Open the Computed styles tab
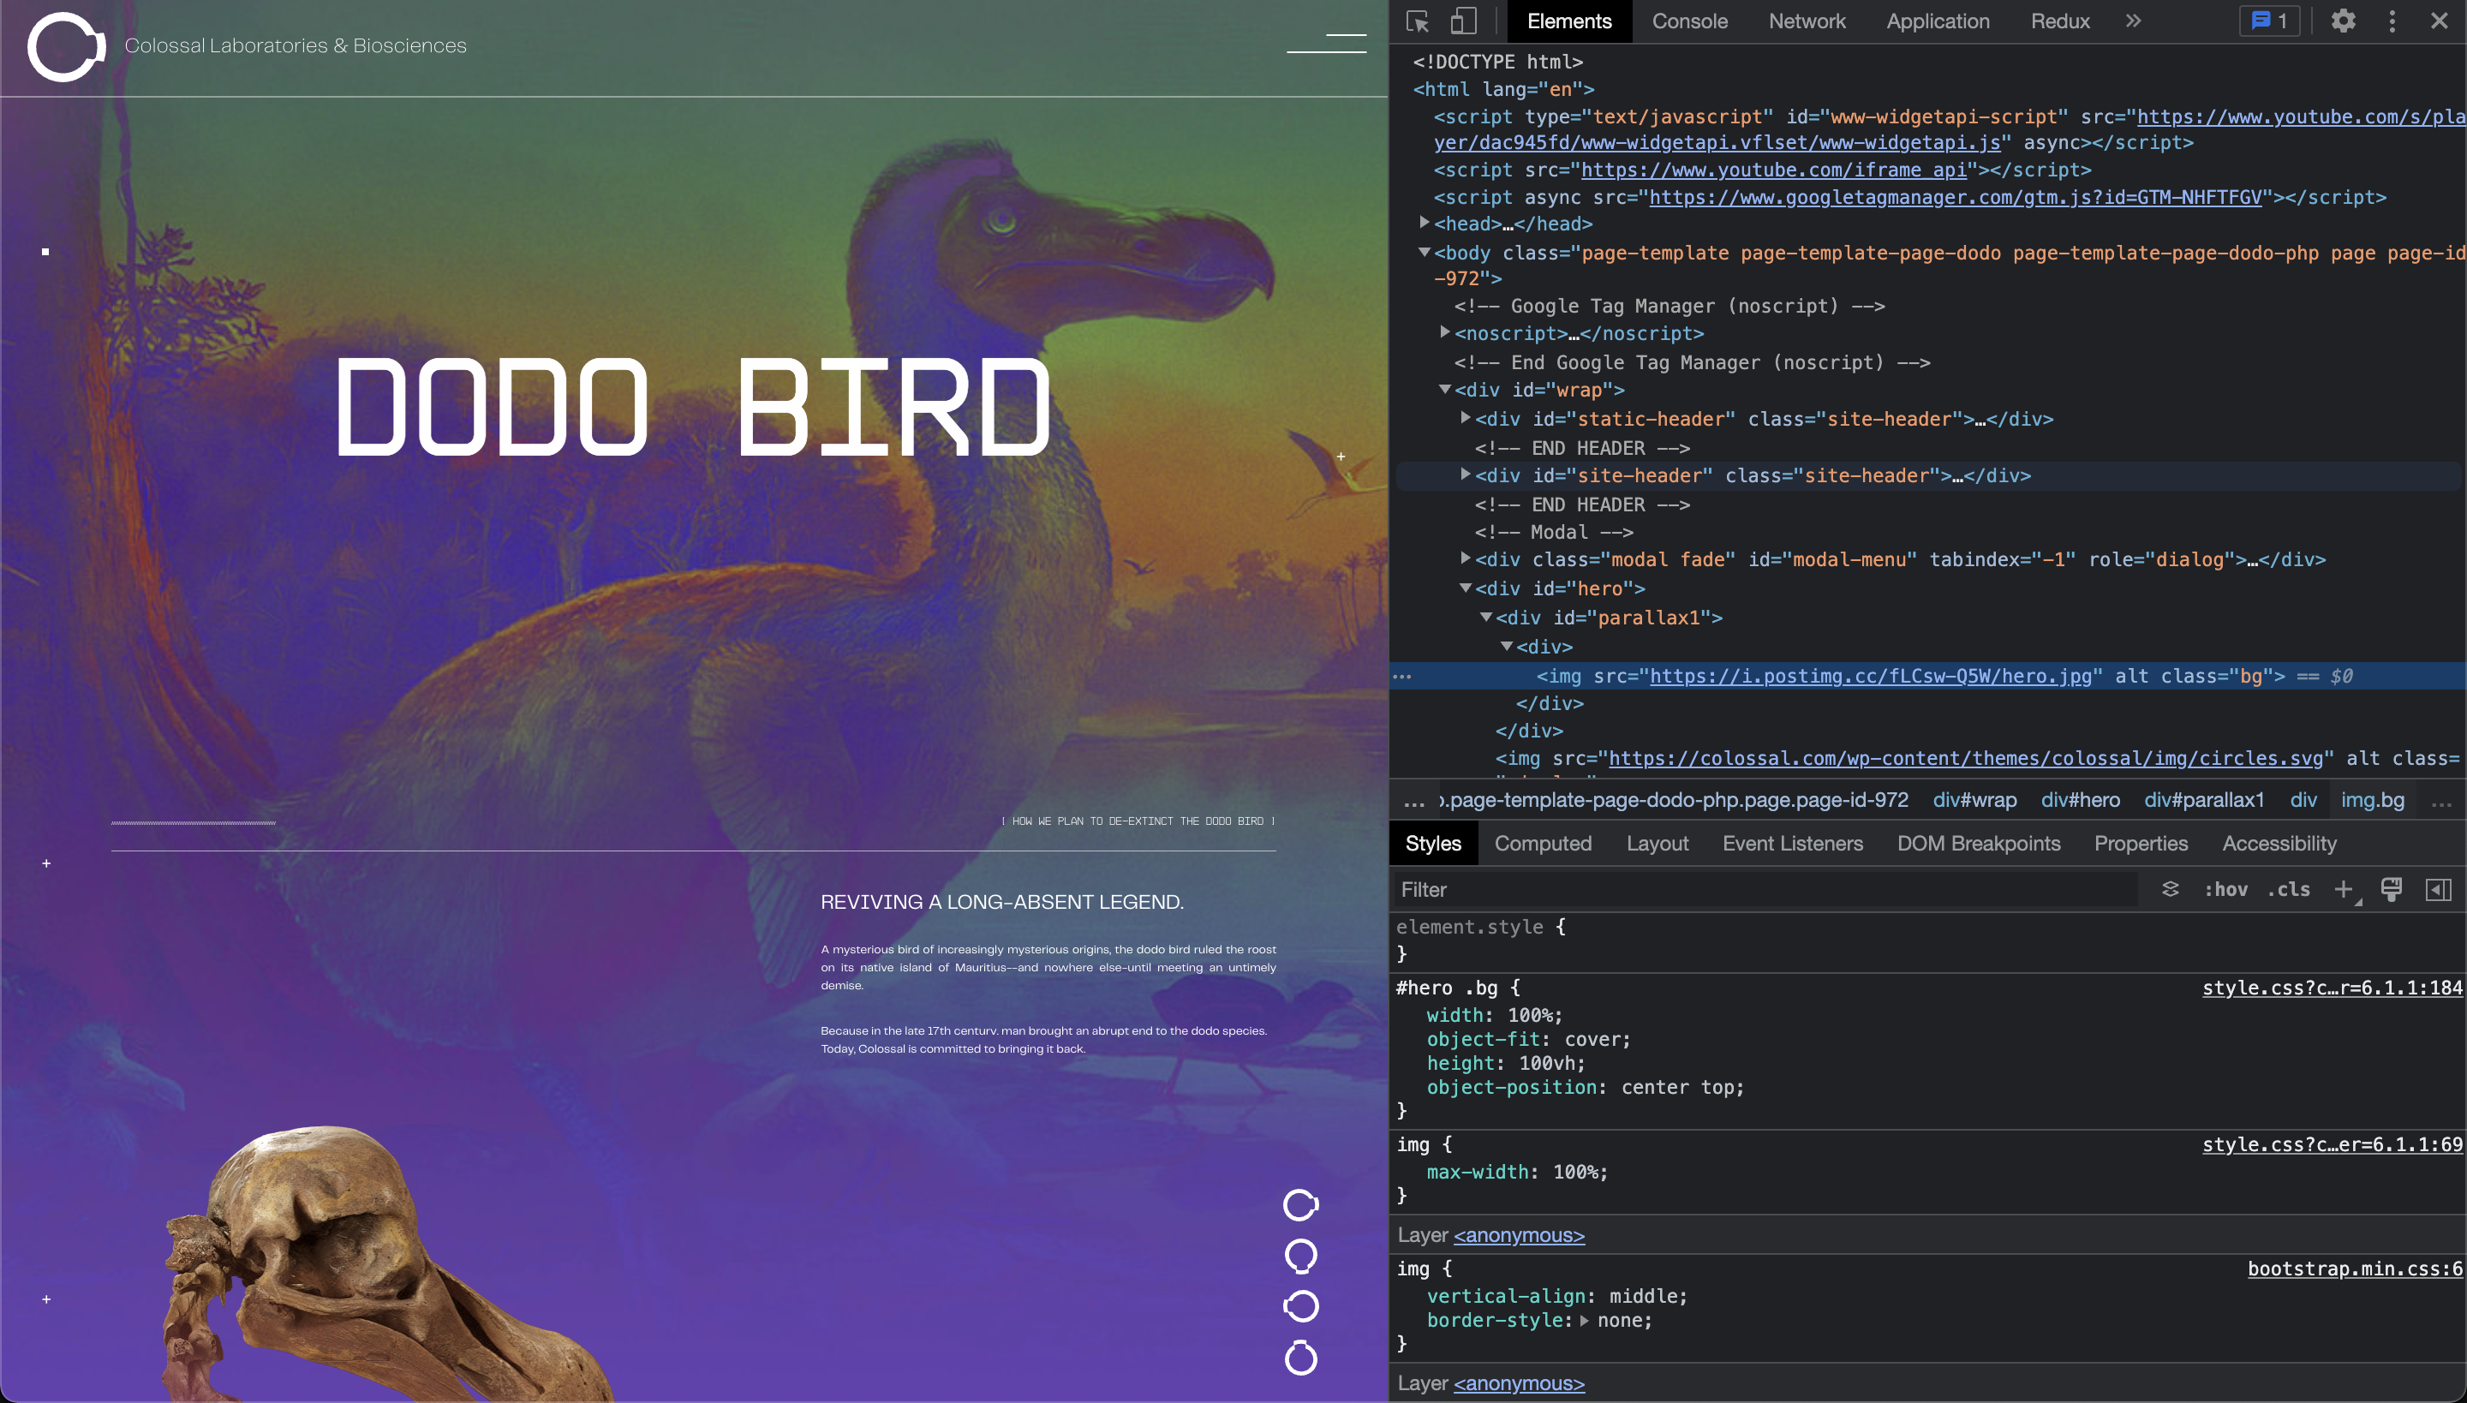The height and width of the screenshot is (1403, 2467). coord(1543,843)
